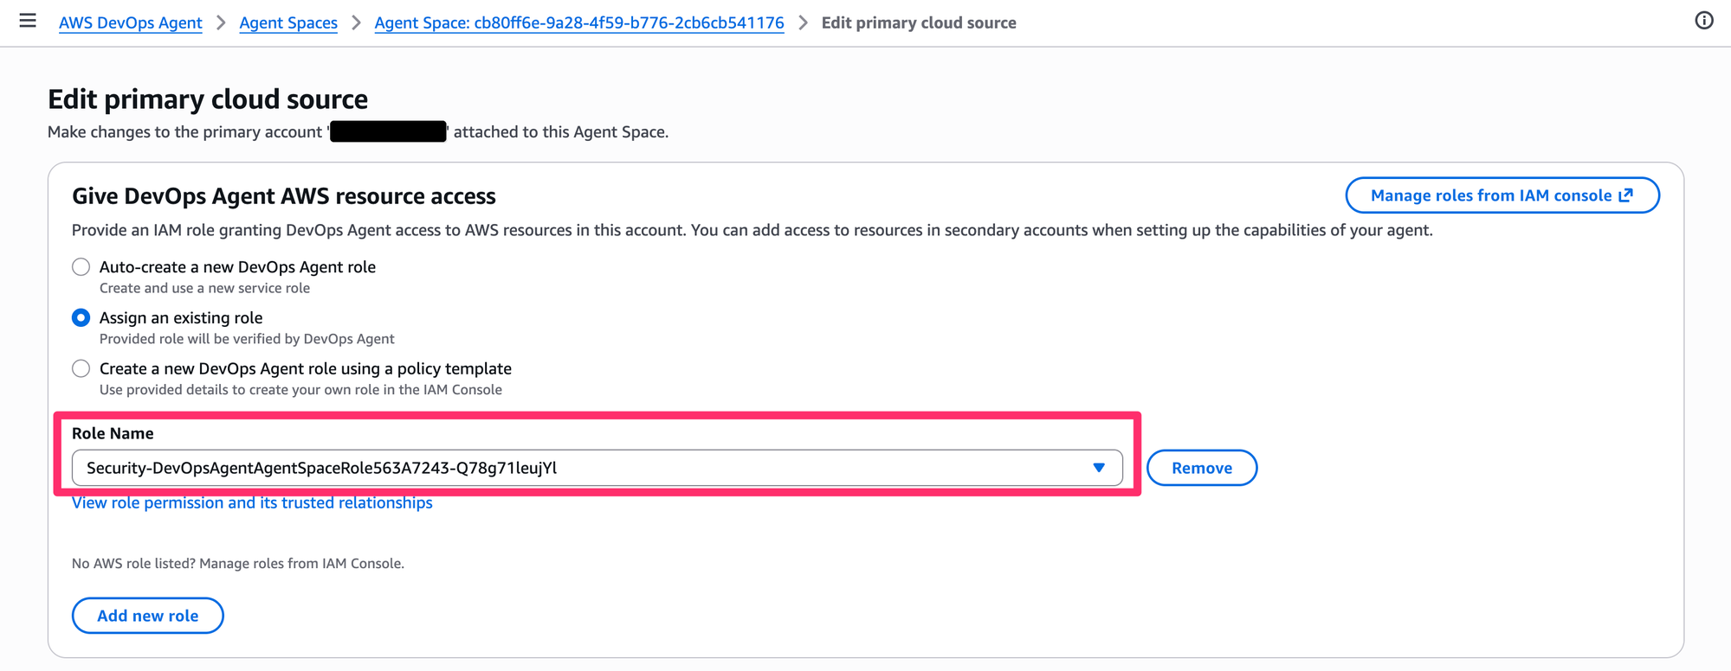Select Auto-create a new DevOps Agent role
The image size is (1731, 671).
pyautogui.click(x=81, y=267)
